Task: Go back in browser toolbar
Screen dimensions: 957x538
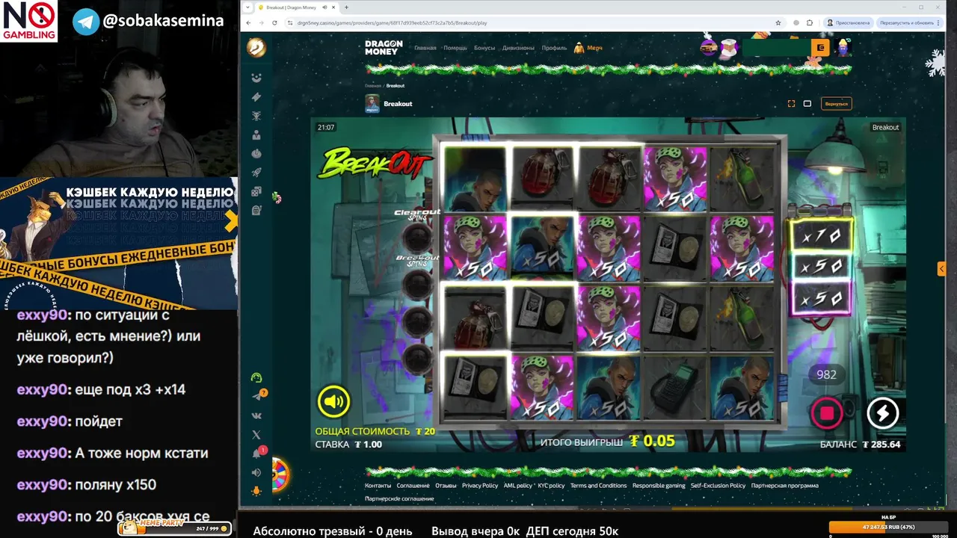Action: pos(249,22)
